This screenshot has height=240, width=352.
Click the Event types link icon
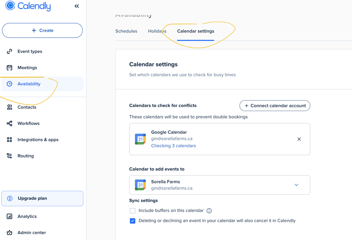[9, 51]
